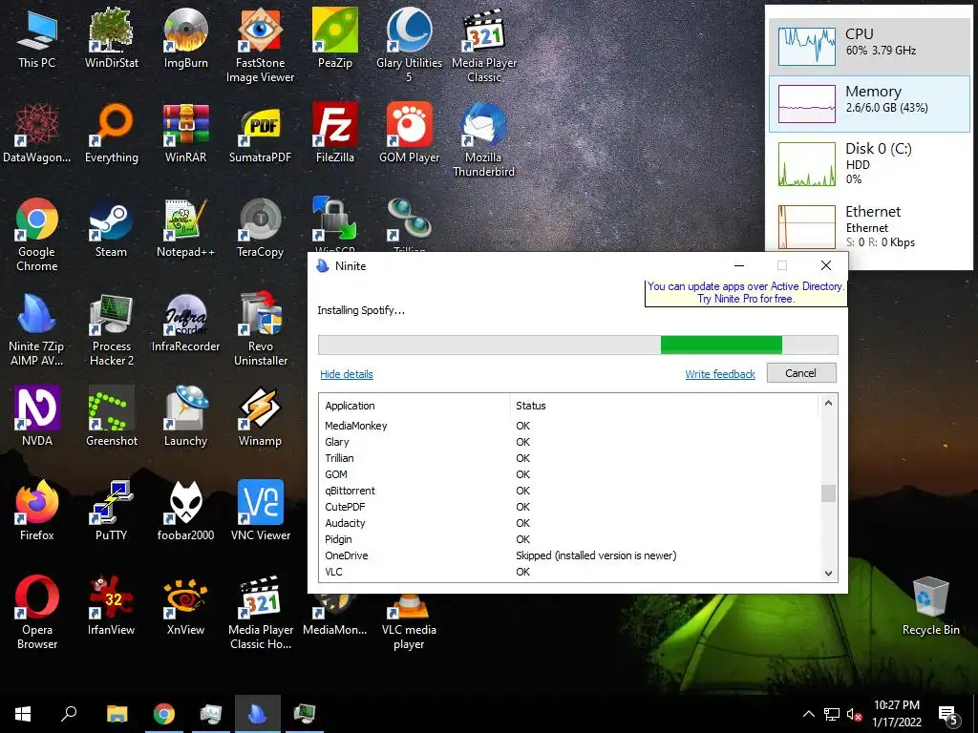Click the details list scroll-down arrow

point(828,573)
